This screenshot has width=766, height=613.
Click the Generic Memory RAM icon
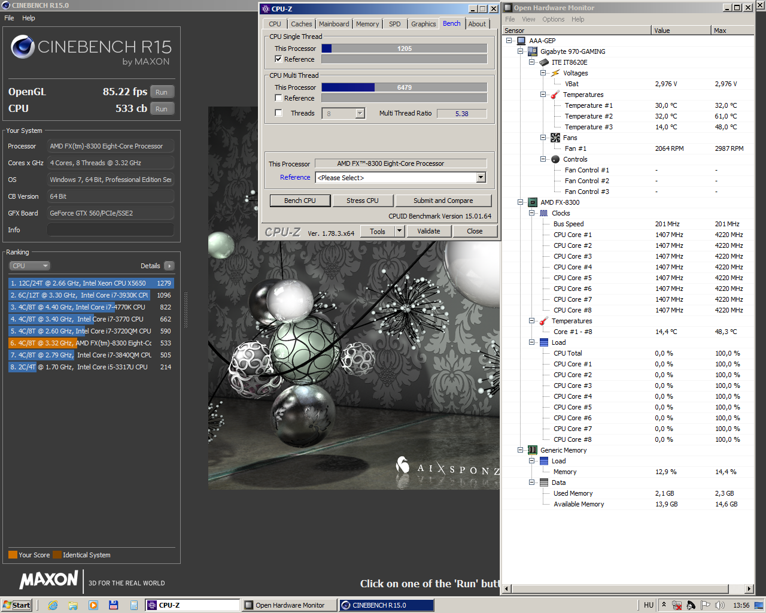pyautogui.click(x=533, y=450)
